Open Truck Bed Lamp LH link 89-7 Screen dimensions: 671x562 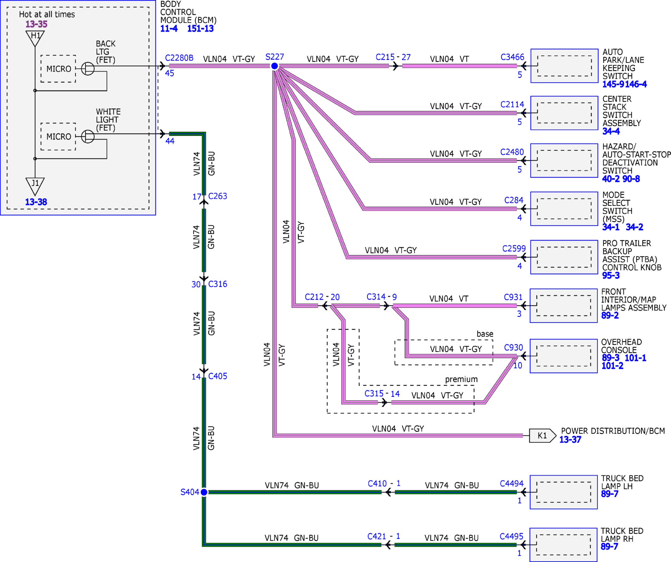click(610, 494)
